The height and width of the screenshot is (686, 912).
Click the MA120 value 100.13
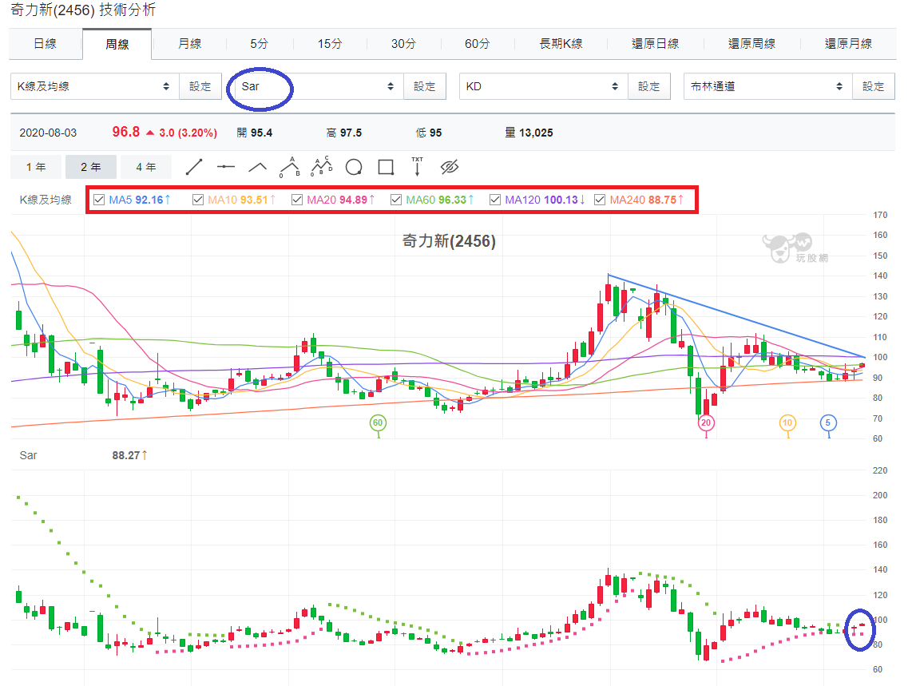[x=561, y=200]
